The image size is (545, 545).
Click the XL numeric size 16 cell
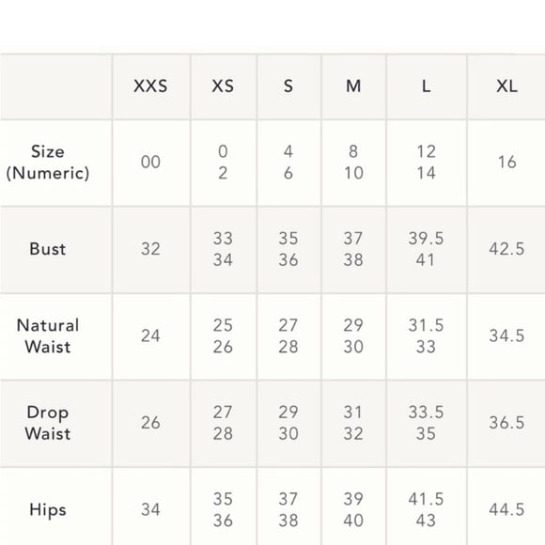pos(506,162)
